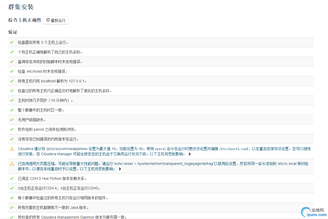Image resolution: width=328 pixels, height=219 pixels.
Task: Select text 检查 /etc/hosts 时未发现错误。
Action: click(43, 71)
